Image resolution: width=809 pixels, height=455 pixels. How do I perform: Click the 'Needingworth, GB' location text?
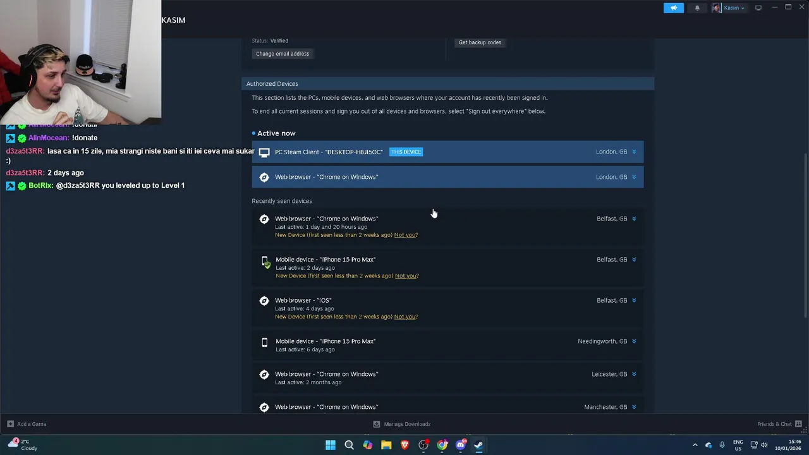[x=602, y=341]
